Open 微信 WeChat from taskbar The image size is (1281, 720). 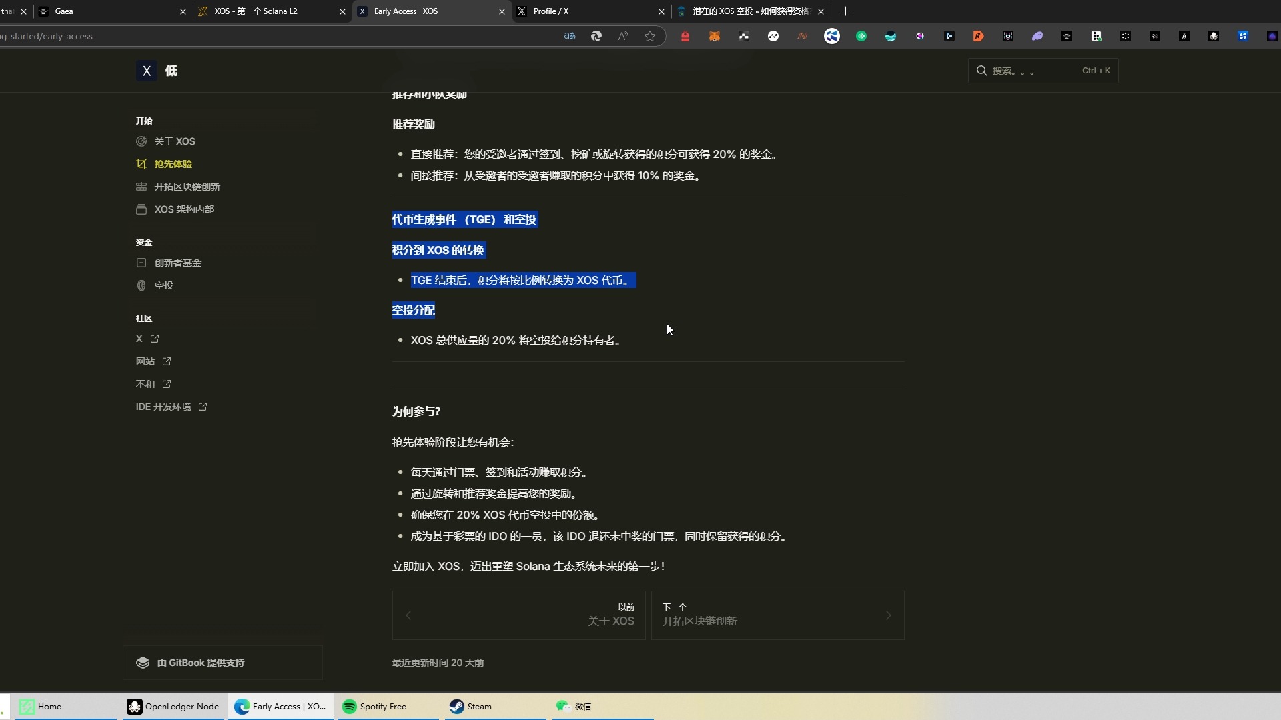click(603, 707)
